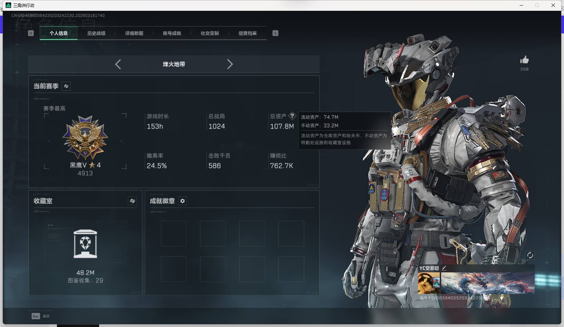The width and height of the screenshot is (564, 327).
Task: Click the cat profile avatar
Action: 429,283
